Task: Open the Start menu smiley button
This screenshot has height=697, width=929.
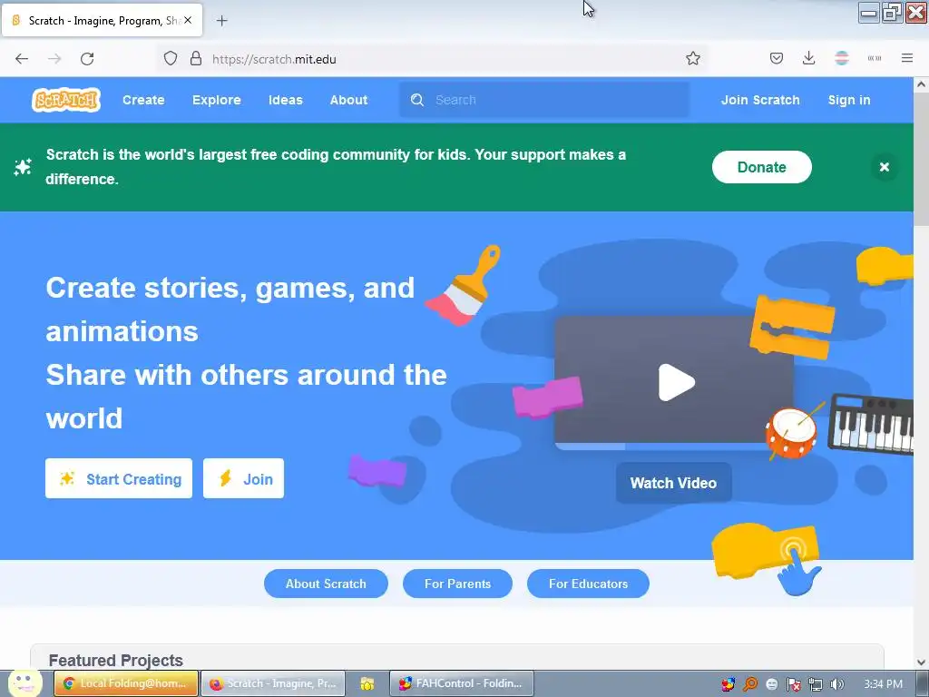Action: pos(24,682)
